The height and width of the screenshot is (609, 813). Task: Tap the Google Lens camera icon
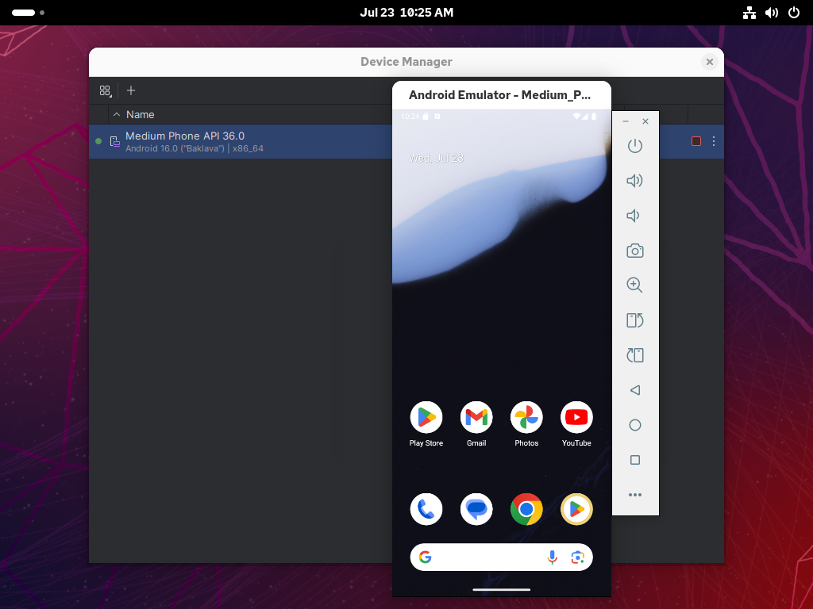578,557
